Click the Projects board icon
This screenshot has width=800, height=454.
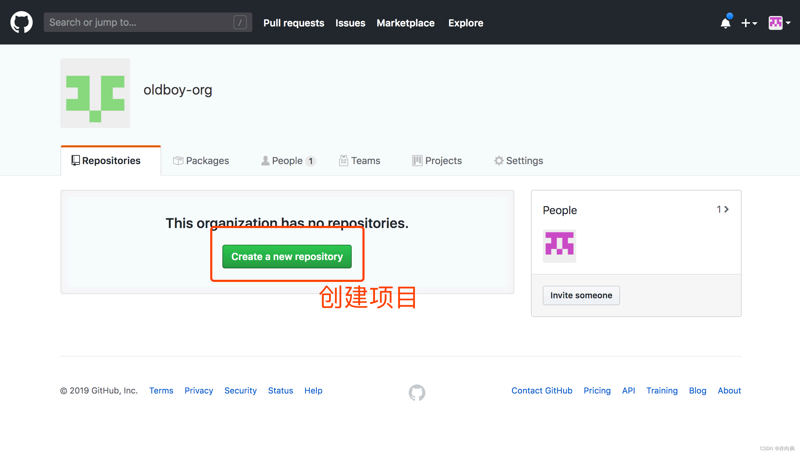pos(417,161)
